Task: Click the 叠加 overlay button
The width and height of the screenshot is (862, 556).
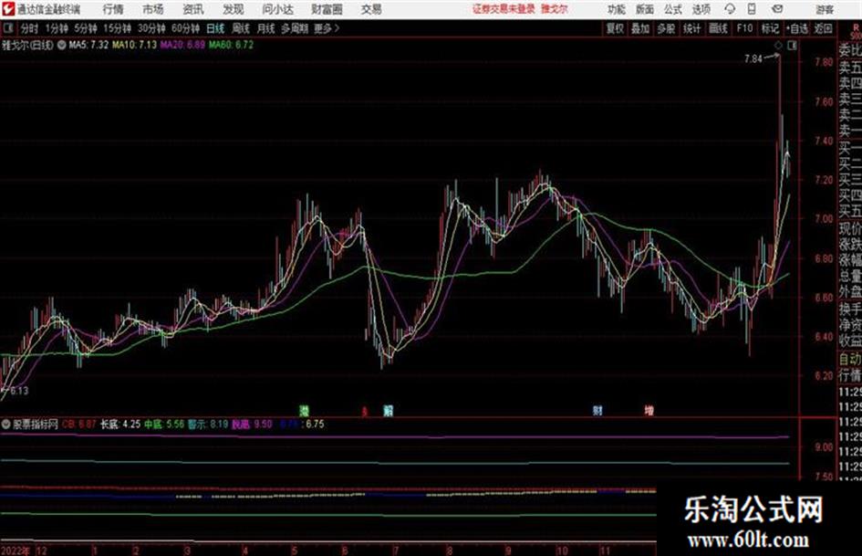Action: coord(640,28)
